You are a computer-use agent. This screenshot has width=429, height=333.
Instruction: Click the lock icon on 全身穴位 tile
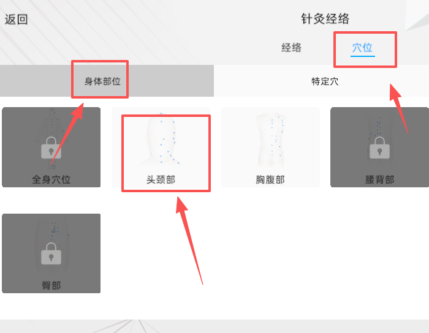pyautogui.click(x=51, y=148)
